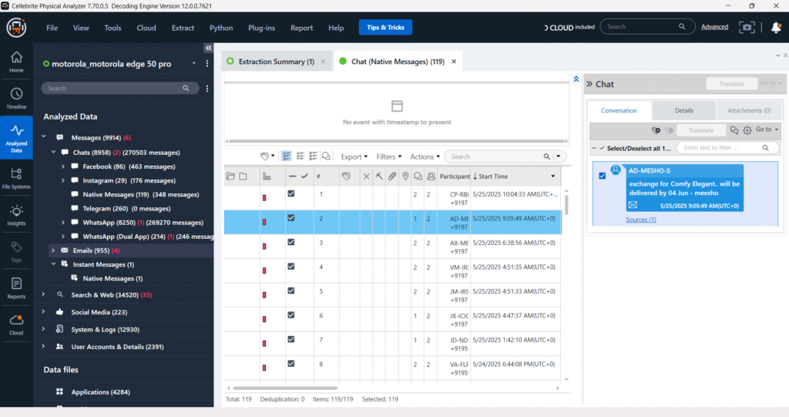
Task: Open the Reports sidebar section
Action: 16,288
